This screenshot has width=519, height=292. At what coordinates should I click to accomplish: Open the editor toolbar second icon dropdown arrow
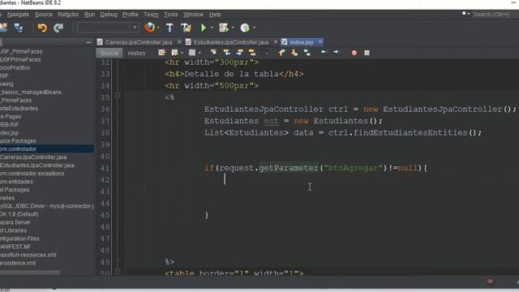pyautogui.click(x=182, y=53)
